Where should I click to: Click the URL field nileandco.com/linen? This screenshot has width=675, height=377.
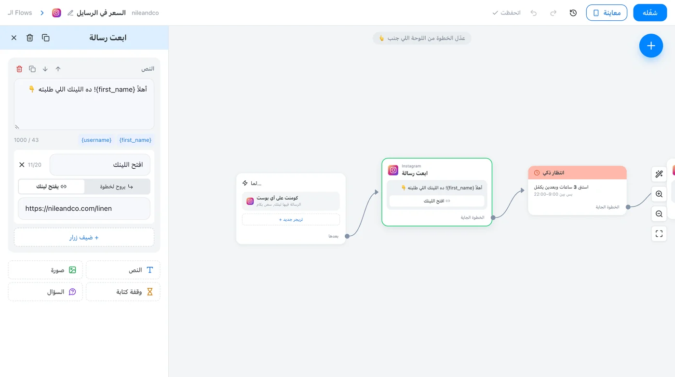84,208
